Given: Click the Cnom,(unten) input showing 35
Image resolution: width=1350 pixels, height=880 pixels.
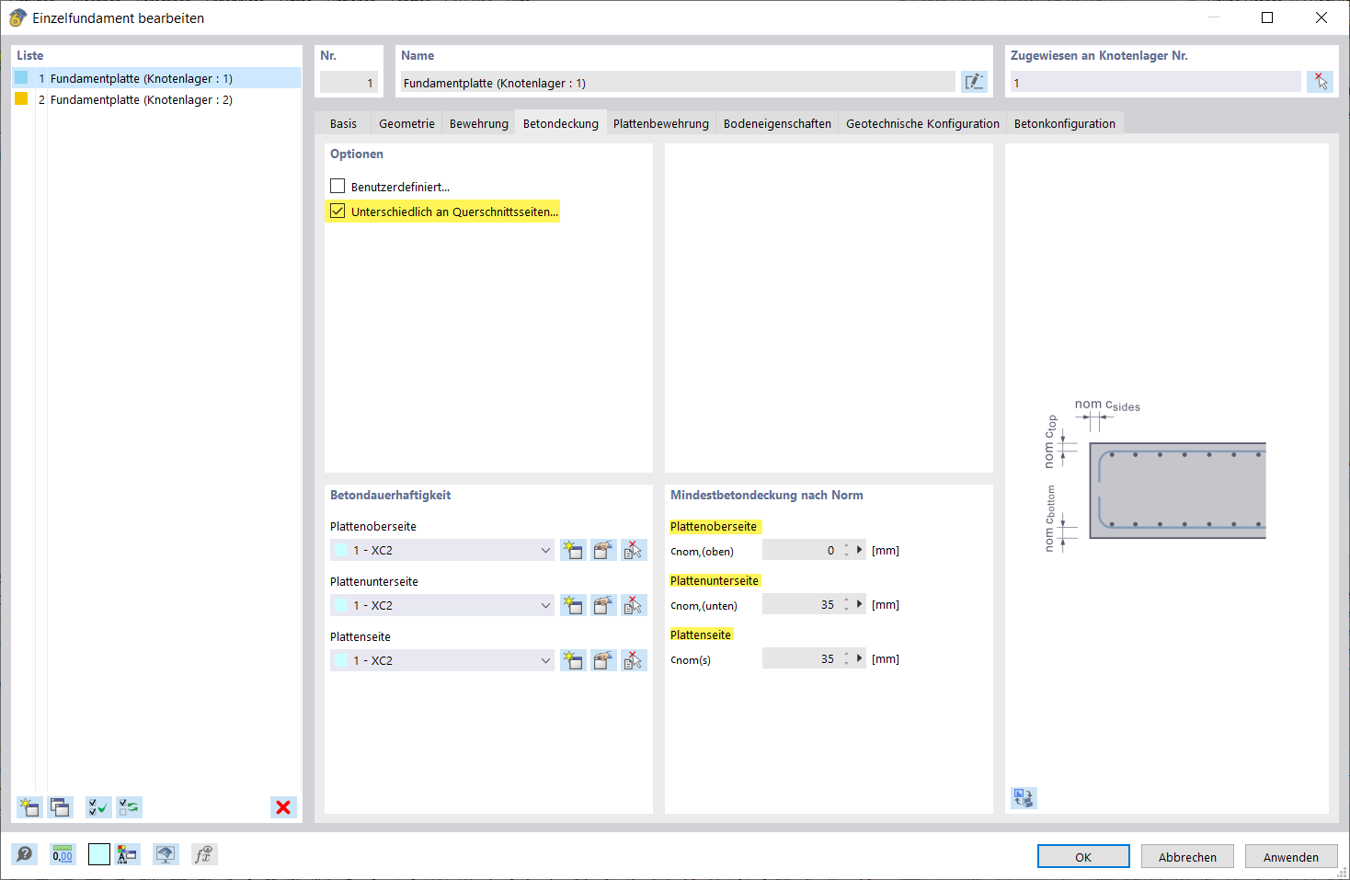Looking at the screenshot, I should pyautogui.click(x=801, y=604).
